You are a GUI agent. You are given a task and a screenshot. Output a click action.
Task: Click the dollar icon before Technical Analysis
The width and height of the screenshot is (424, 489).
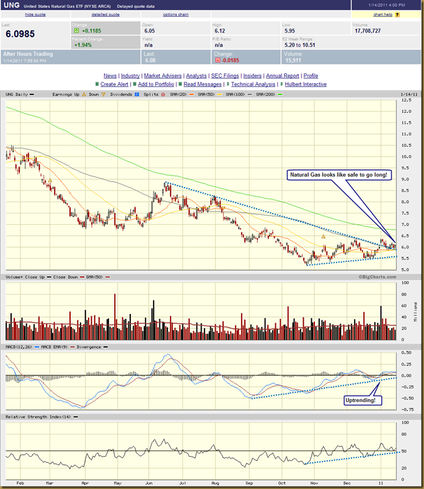tap(228, 84)
